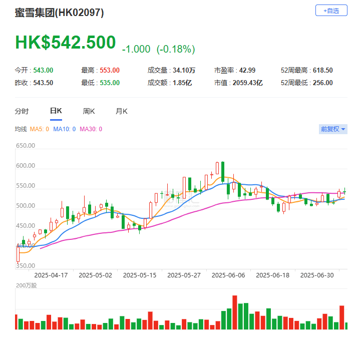Screen dimensions: 364x344
Task: Click the 500.00 price axis label
Action: (x=26, y=206)
